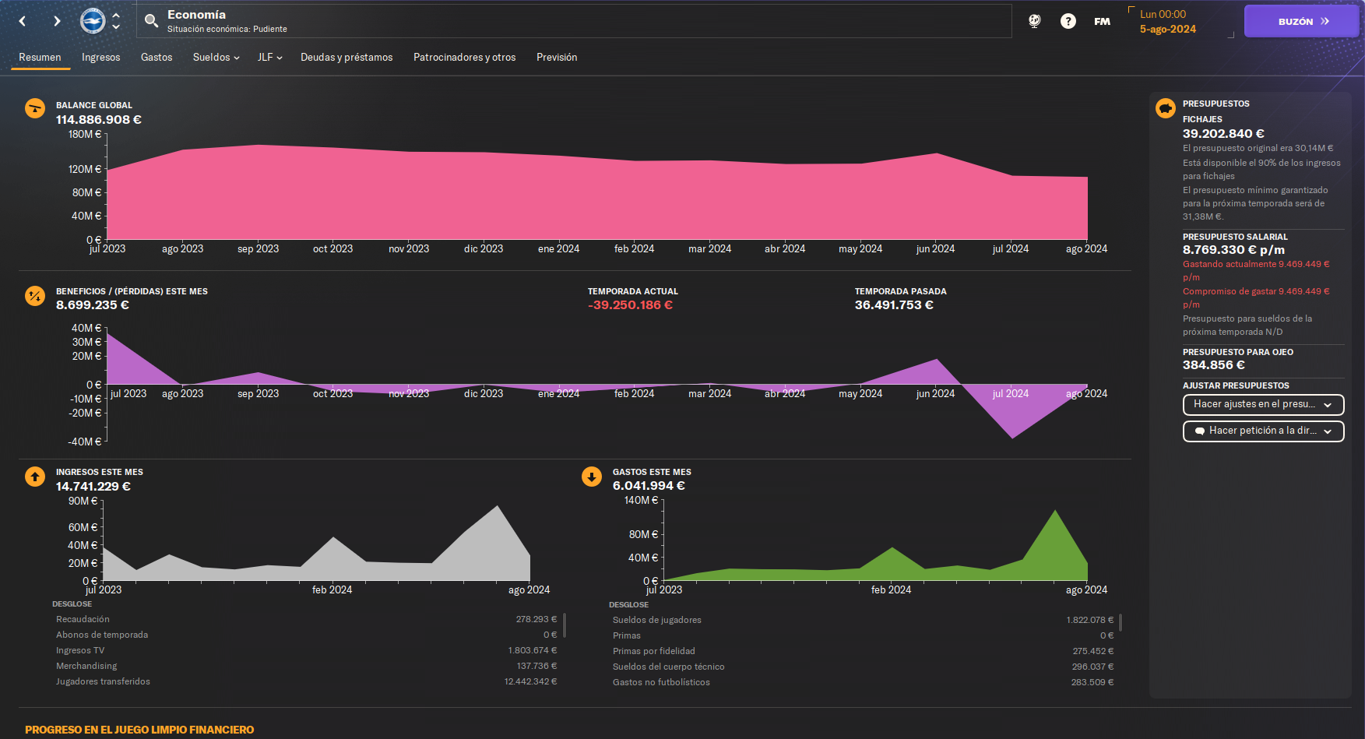Click the search magnifier icon
Image resolution: width=1365 pixels, height=739 pixels.
(x=152, y=20)
